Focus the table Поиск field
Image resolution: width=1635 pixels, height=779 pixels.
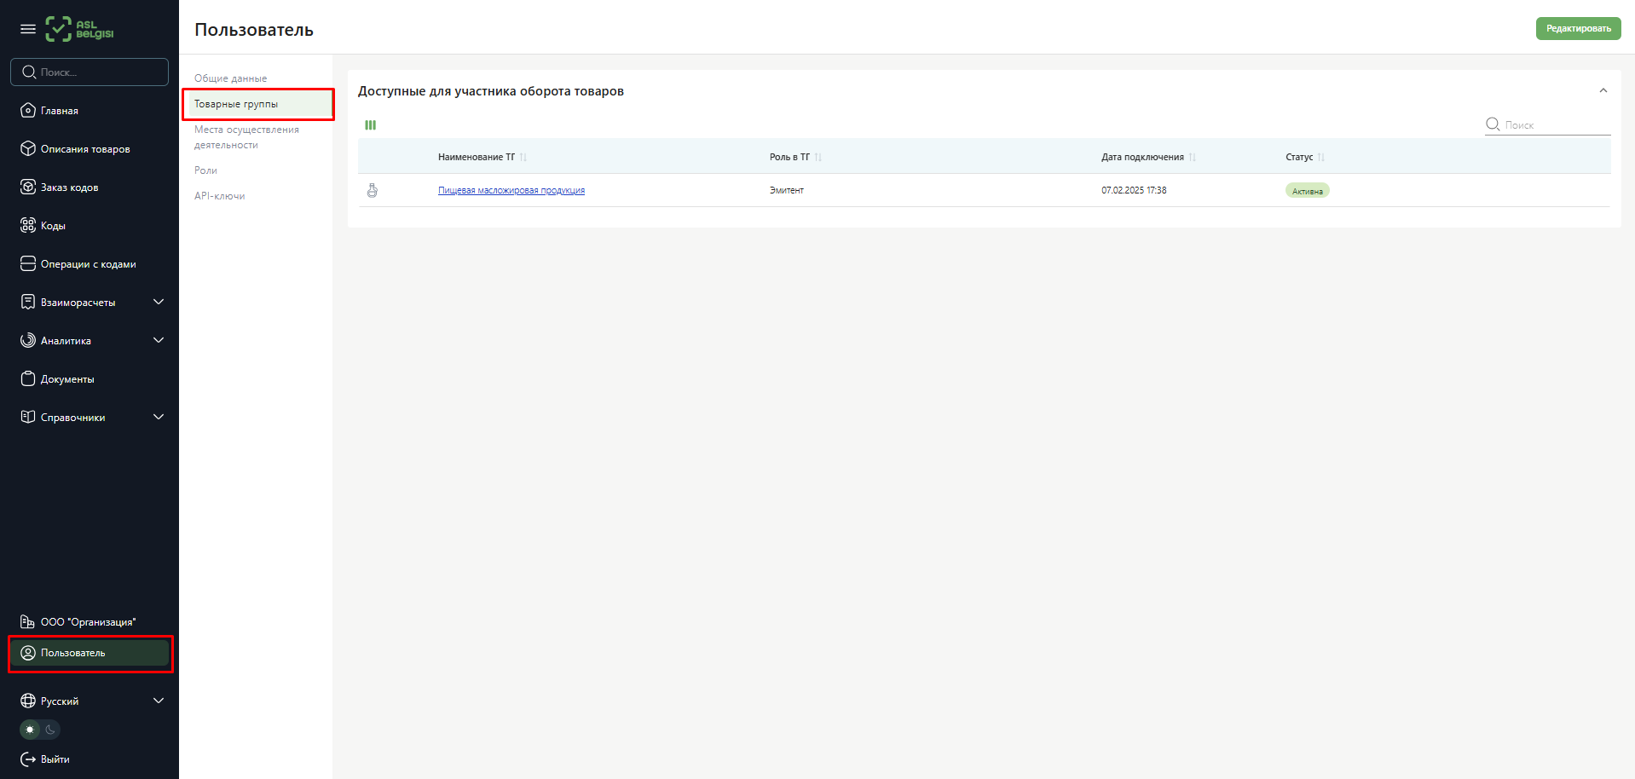1547,124
